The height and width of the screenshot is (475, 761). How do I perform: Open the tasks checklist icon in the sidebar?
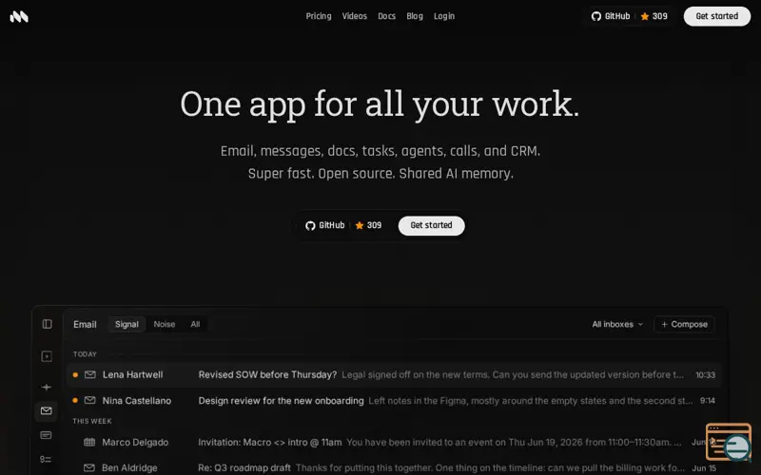point(46,459)
